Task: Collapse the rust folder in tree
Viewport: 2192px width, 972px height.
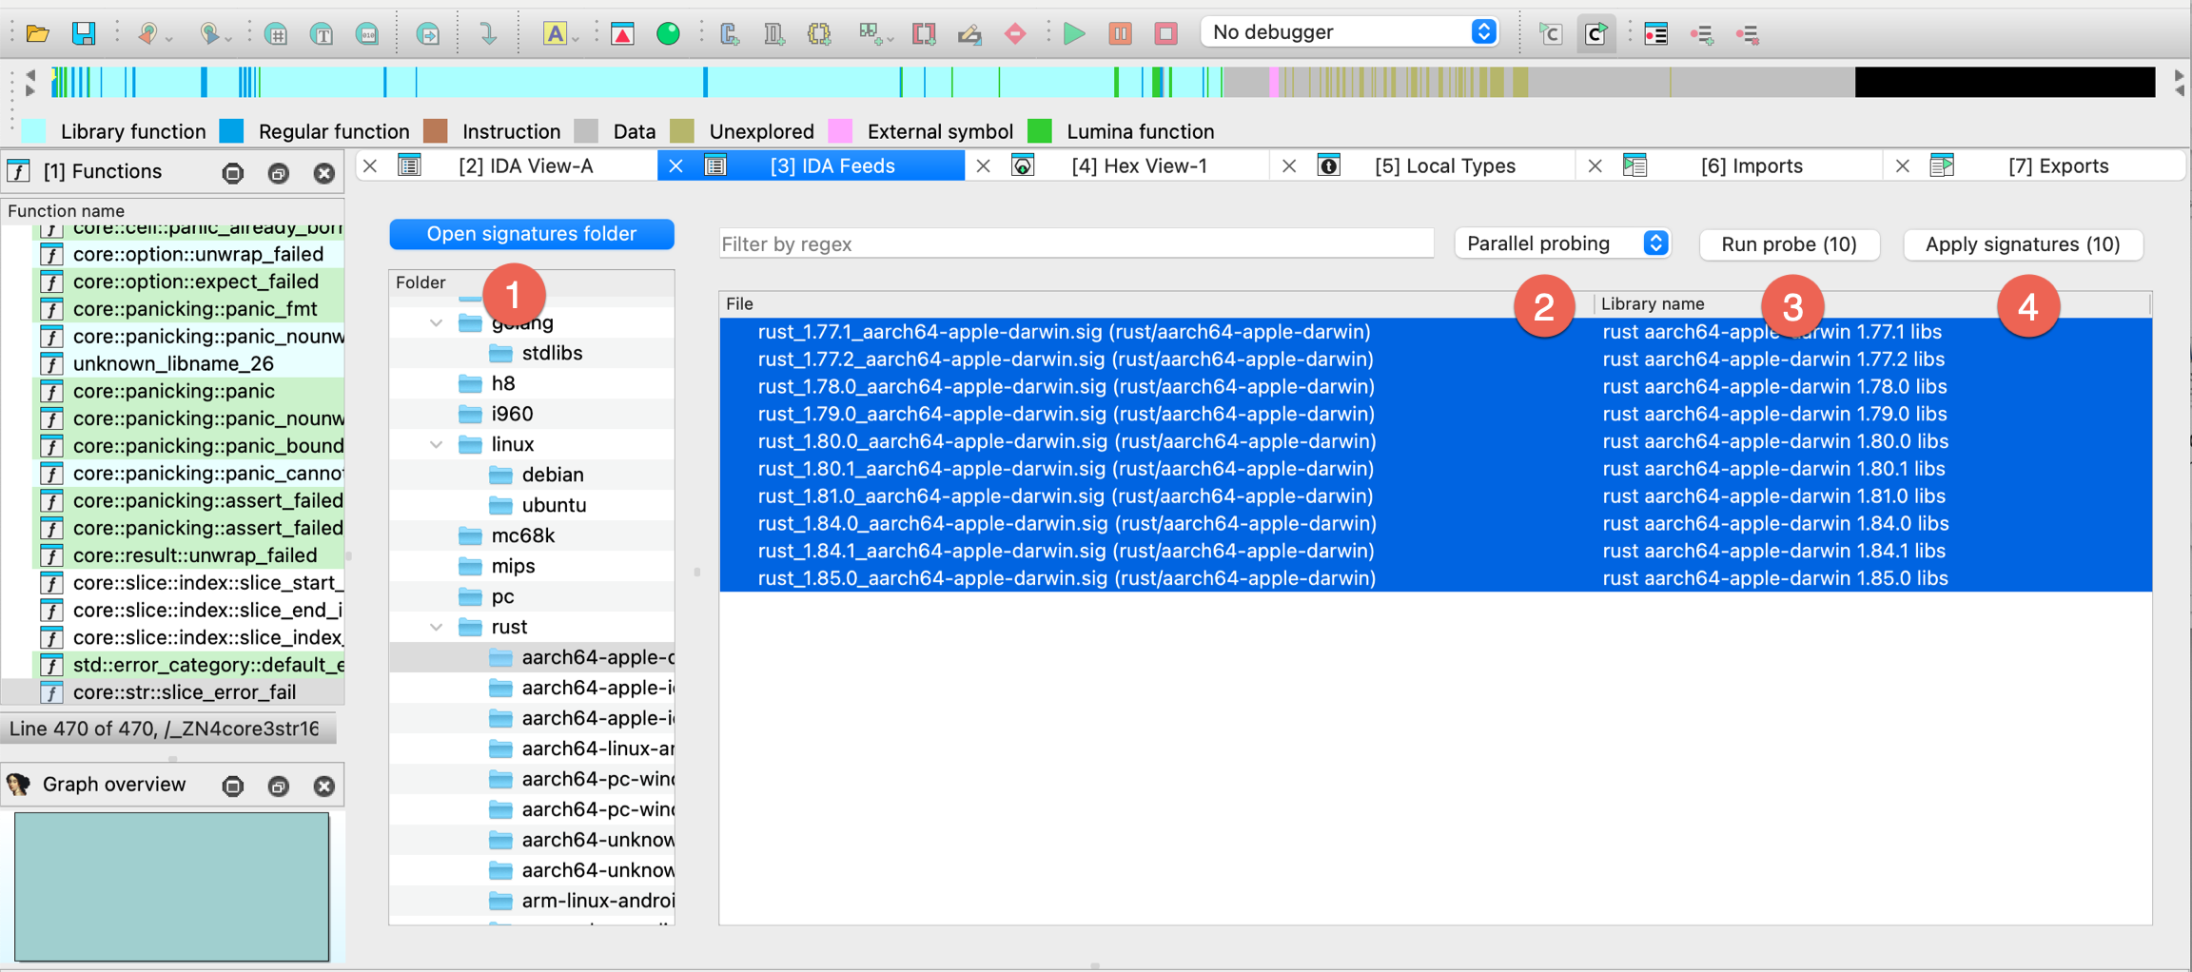Action: (436, 627)
